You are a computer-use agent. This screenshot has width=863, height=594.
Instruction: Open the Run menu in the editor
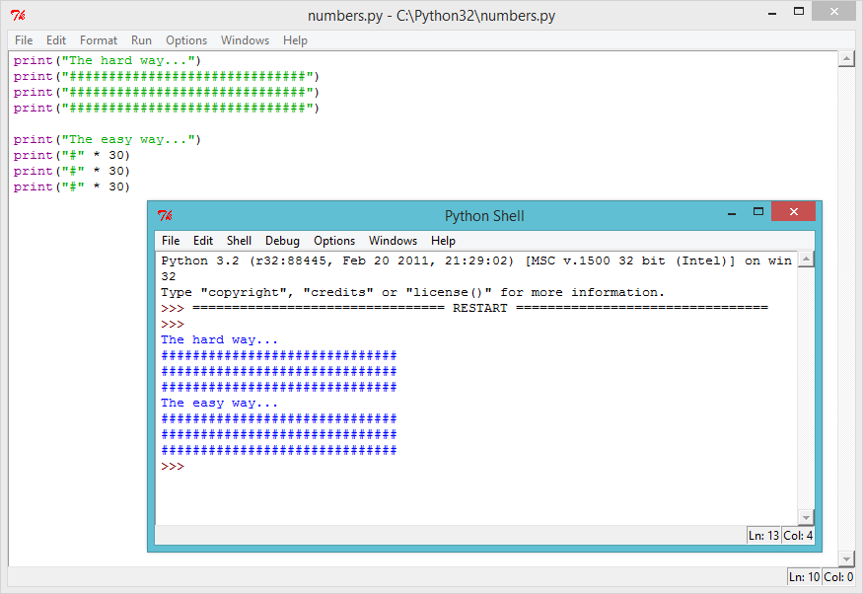click(140, 40)
